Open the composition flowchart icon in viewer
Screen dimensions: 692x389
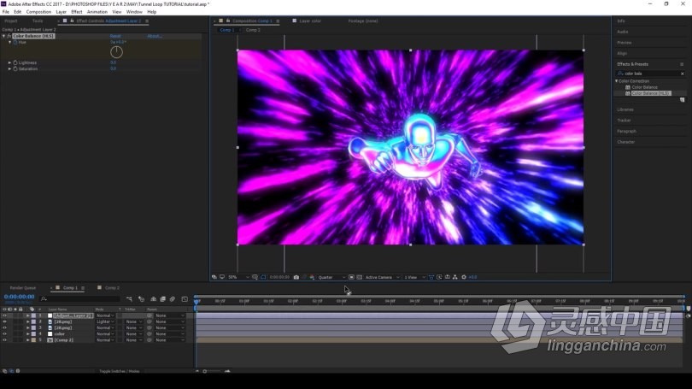(x=455, y=277)
